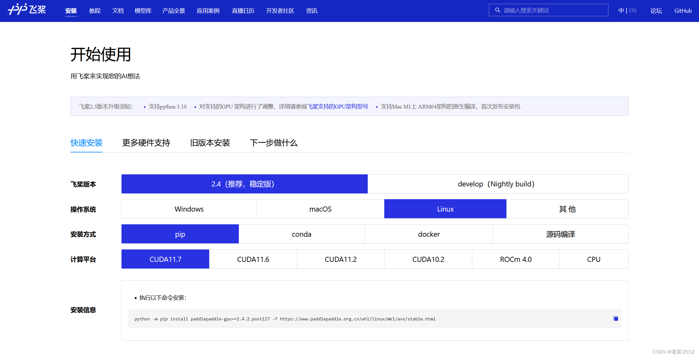Select ROCm 4.0 compute platform
This screenshot has width=699, height=357.
516,259
